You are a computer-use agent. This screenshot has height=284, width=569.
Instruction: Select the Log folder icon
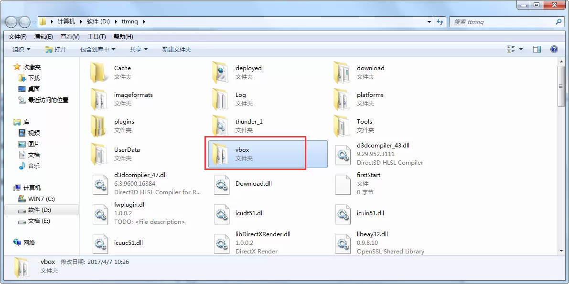tap(221, 99)
